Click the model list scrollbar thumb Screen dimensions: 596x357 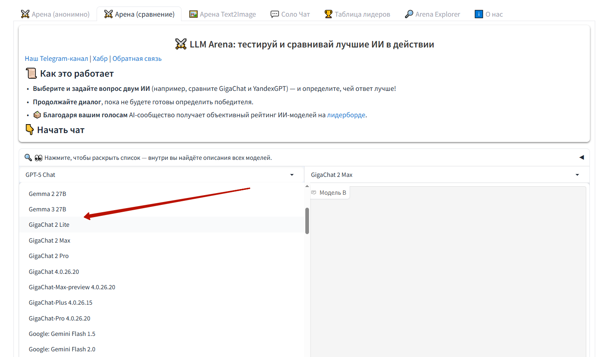coord(307,221)
